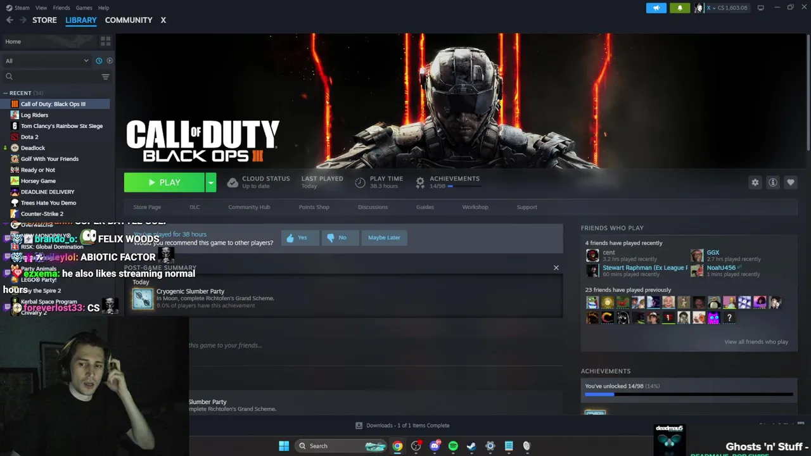
Task: Click the forward navigation arrow
Action: tap(23, 20)
